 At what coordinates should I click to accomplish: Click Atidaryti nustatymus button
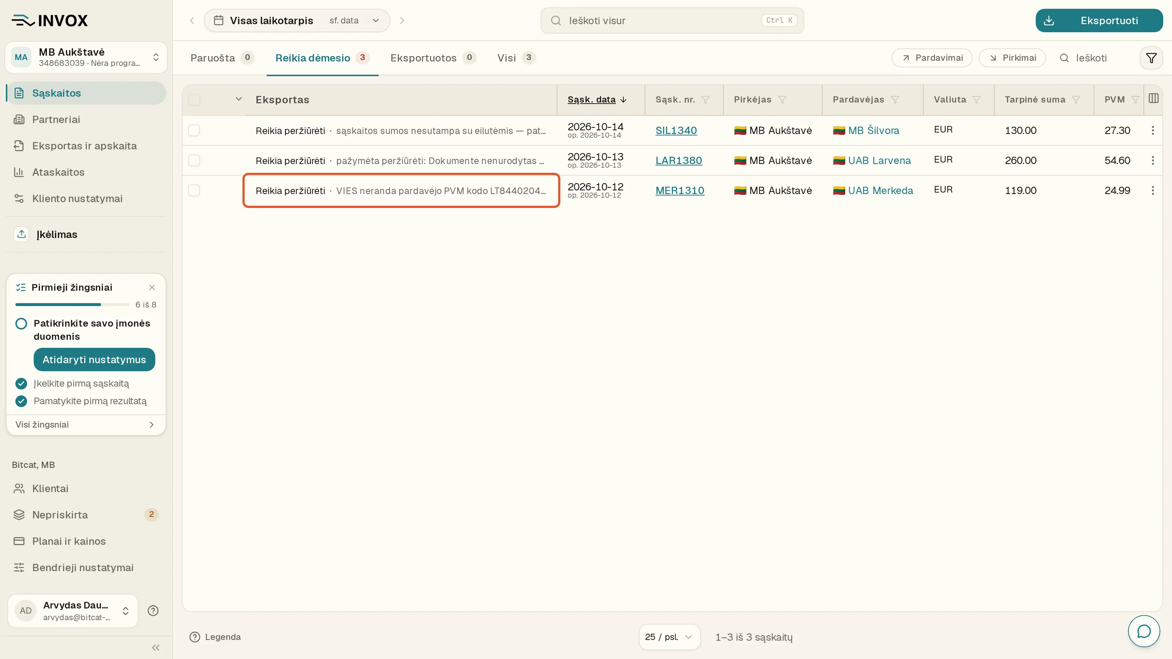pos(94,359)
